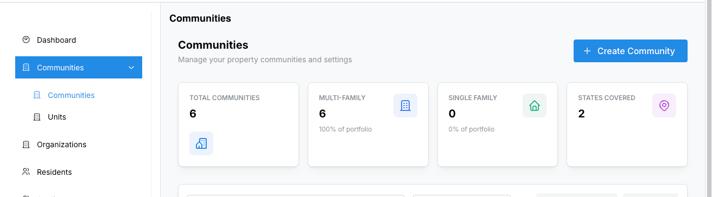Click the SINGLE FAMILY card label
The image size is (712, 197).
(x=473, y=98)
